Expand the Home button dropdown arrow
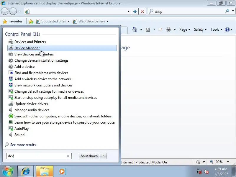236x177 pixels. click(x=141, y=29)
